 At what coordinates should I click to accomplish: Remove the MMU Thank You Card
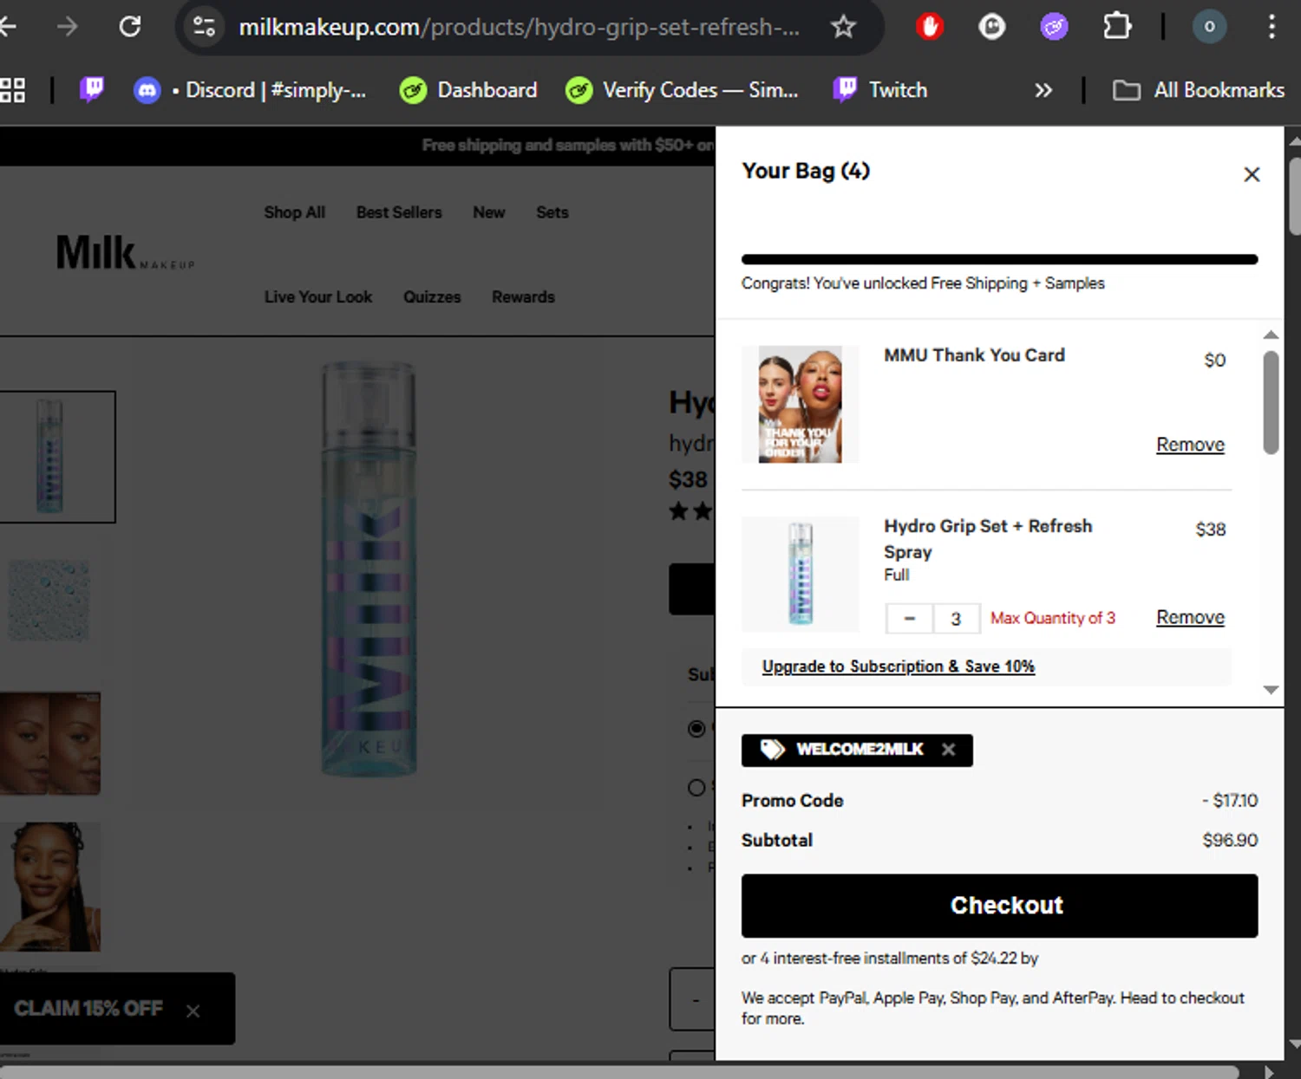click(x=1190, y=445)
